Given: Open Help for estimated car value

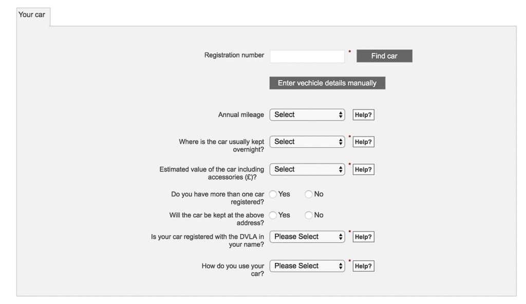Looking at the screenshot, I should click(363, 169).
